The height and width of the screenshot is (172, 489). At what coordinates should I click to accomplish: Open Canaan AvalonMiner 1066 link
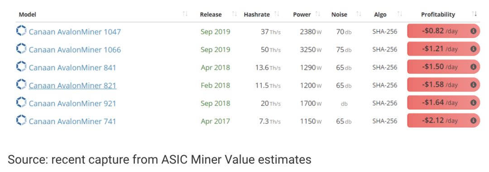[x=75, y=49]
